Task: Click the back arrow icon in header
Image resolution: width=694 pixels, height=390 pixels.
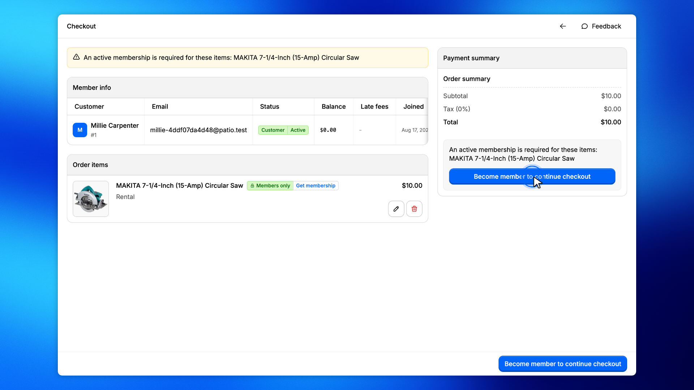Action: (563, 26)
